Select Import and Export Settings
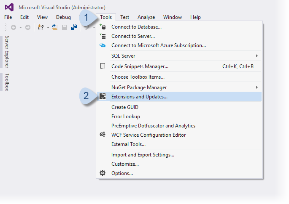This screenshot has height=204, width=289. point(143,154)
